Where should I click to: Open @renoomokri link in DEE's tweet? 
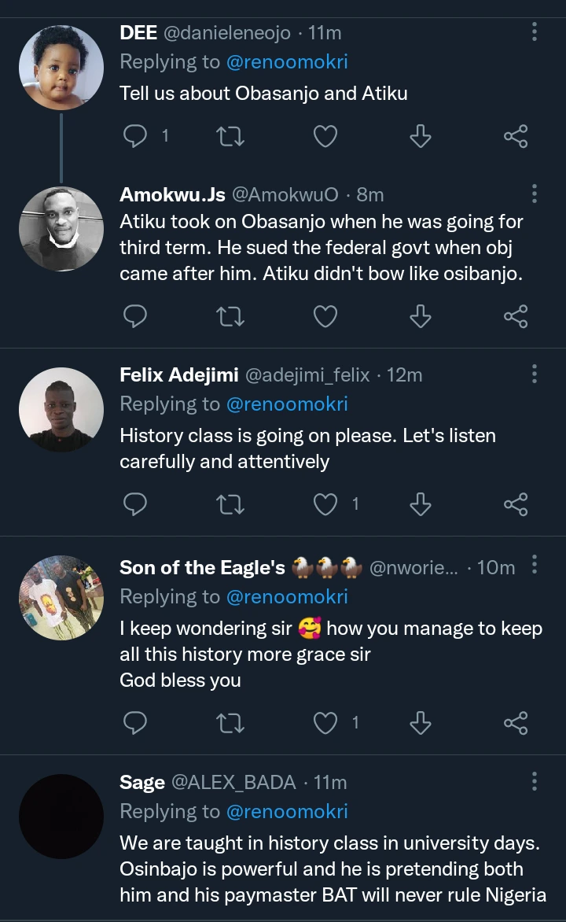click(x=287, y=63)
